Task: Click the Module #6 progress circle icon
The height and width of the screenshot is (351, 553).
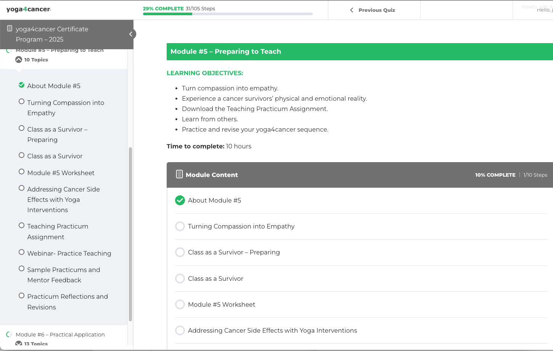Action: point(9,335)
